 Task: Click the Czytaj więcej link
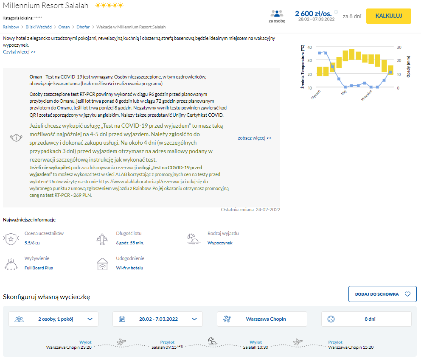(20, 52)
